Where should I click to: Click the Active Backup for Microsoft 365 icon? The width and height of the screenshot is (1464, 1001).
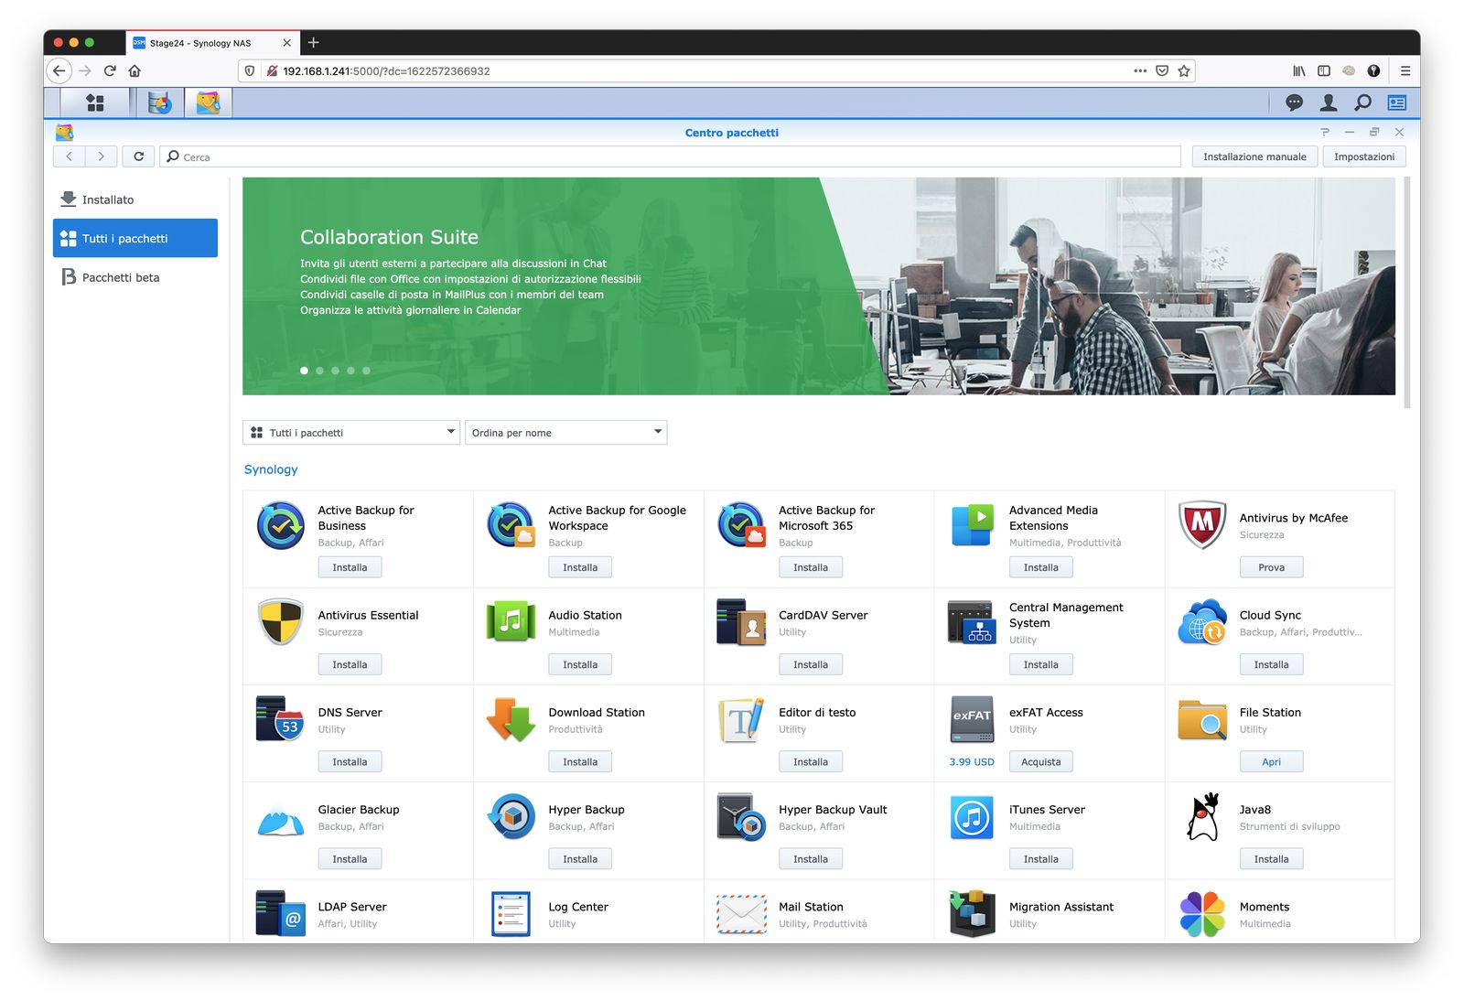point(741,525)
